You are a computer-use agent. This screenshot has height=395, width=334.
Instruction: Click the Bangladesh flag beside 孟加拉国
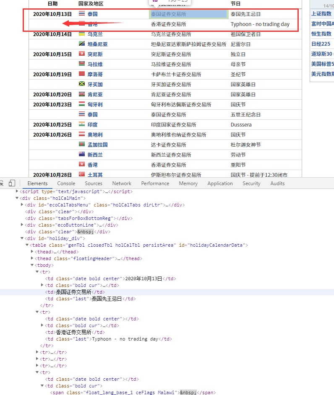(x=82, y=145)
